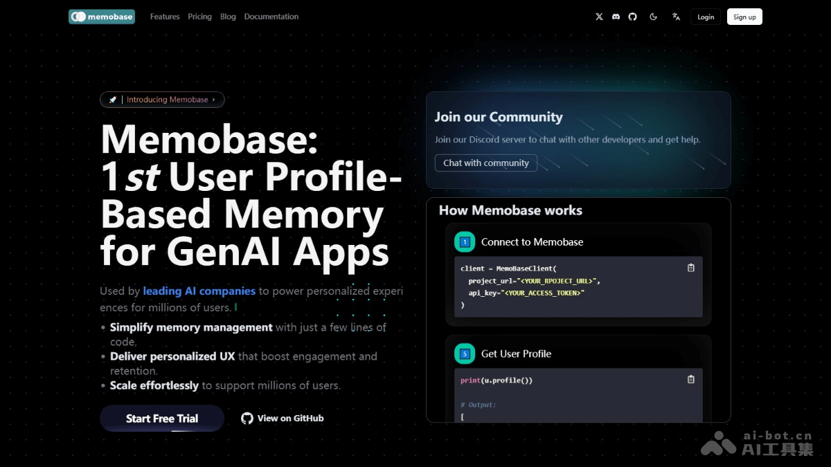This screenshot has height=467, width=831.
Task: Open the language translation dropdown
Action: [675, 17]
